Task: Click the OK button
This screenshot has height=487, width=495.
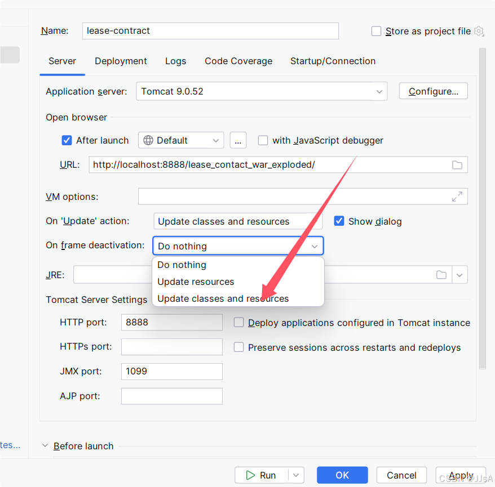Action: [x=342, y=475]
